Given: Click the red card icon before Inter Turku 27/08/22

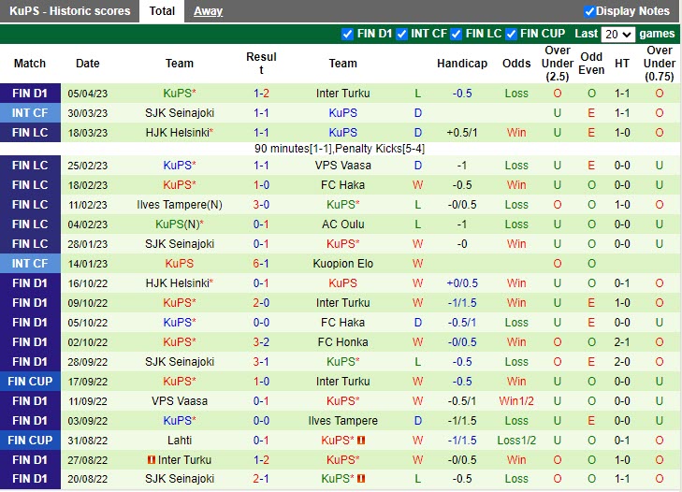Looking at the screenshot, I should [x=151, y=460].
